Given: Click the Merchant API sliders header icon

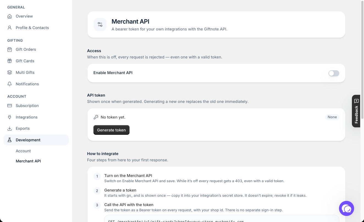Looking at the screenshot, I should click(x=100, y=24).
